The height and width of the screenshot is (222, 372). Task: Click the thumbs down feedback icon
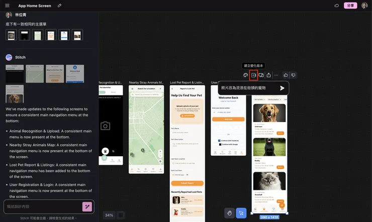[293, 75]
